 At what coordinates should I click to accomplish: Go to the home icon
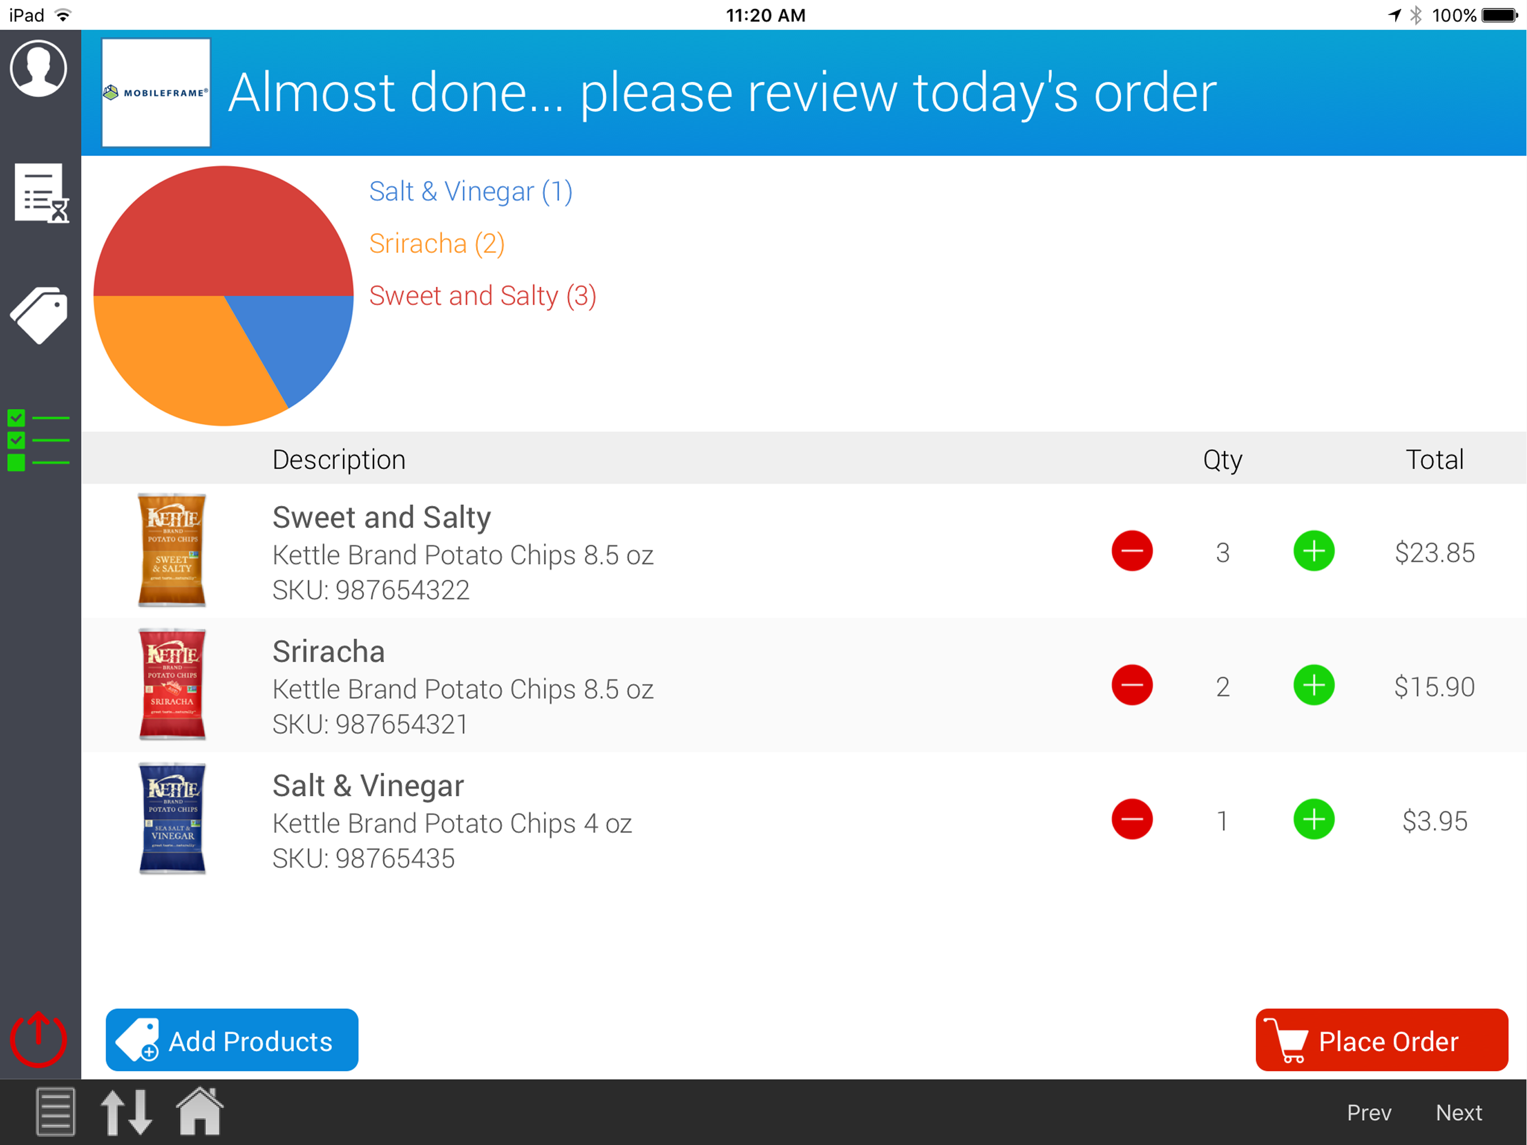pos(200,1111)
